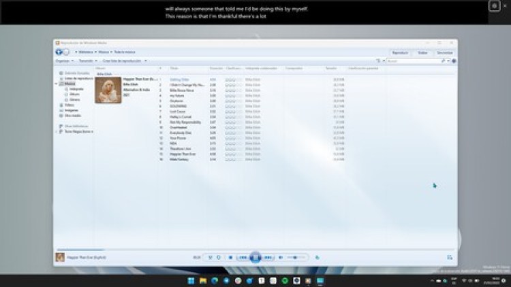Open the Transmitir dropdown menu
Screen dimensions: 511x287
(x=88, y=61)
